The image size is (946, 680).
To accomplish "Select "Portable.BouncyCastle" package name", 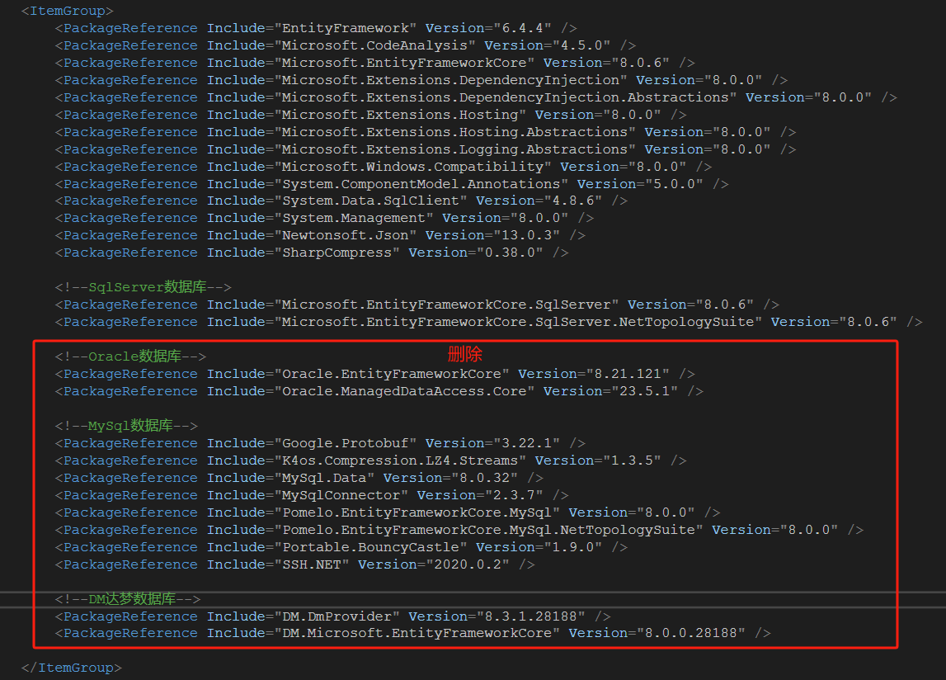I will click(370, 548).
